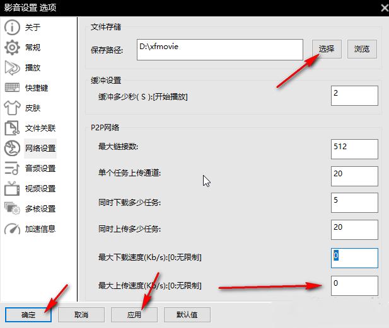The image size is (389, 328).
Task: Switch to the 加速信息 tab
Action: point(40,229)
